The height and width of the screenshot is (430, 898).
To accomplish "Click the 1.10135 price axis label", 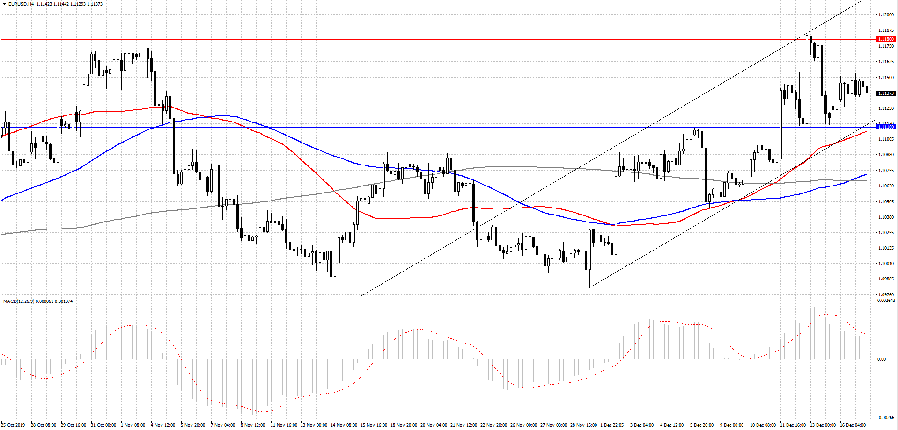I will (886, 248).
